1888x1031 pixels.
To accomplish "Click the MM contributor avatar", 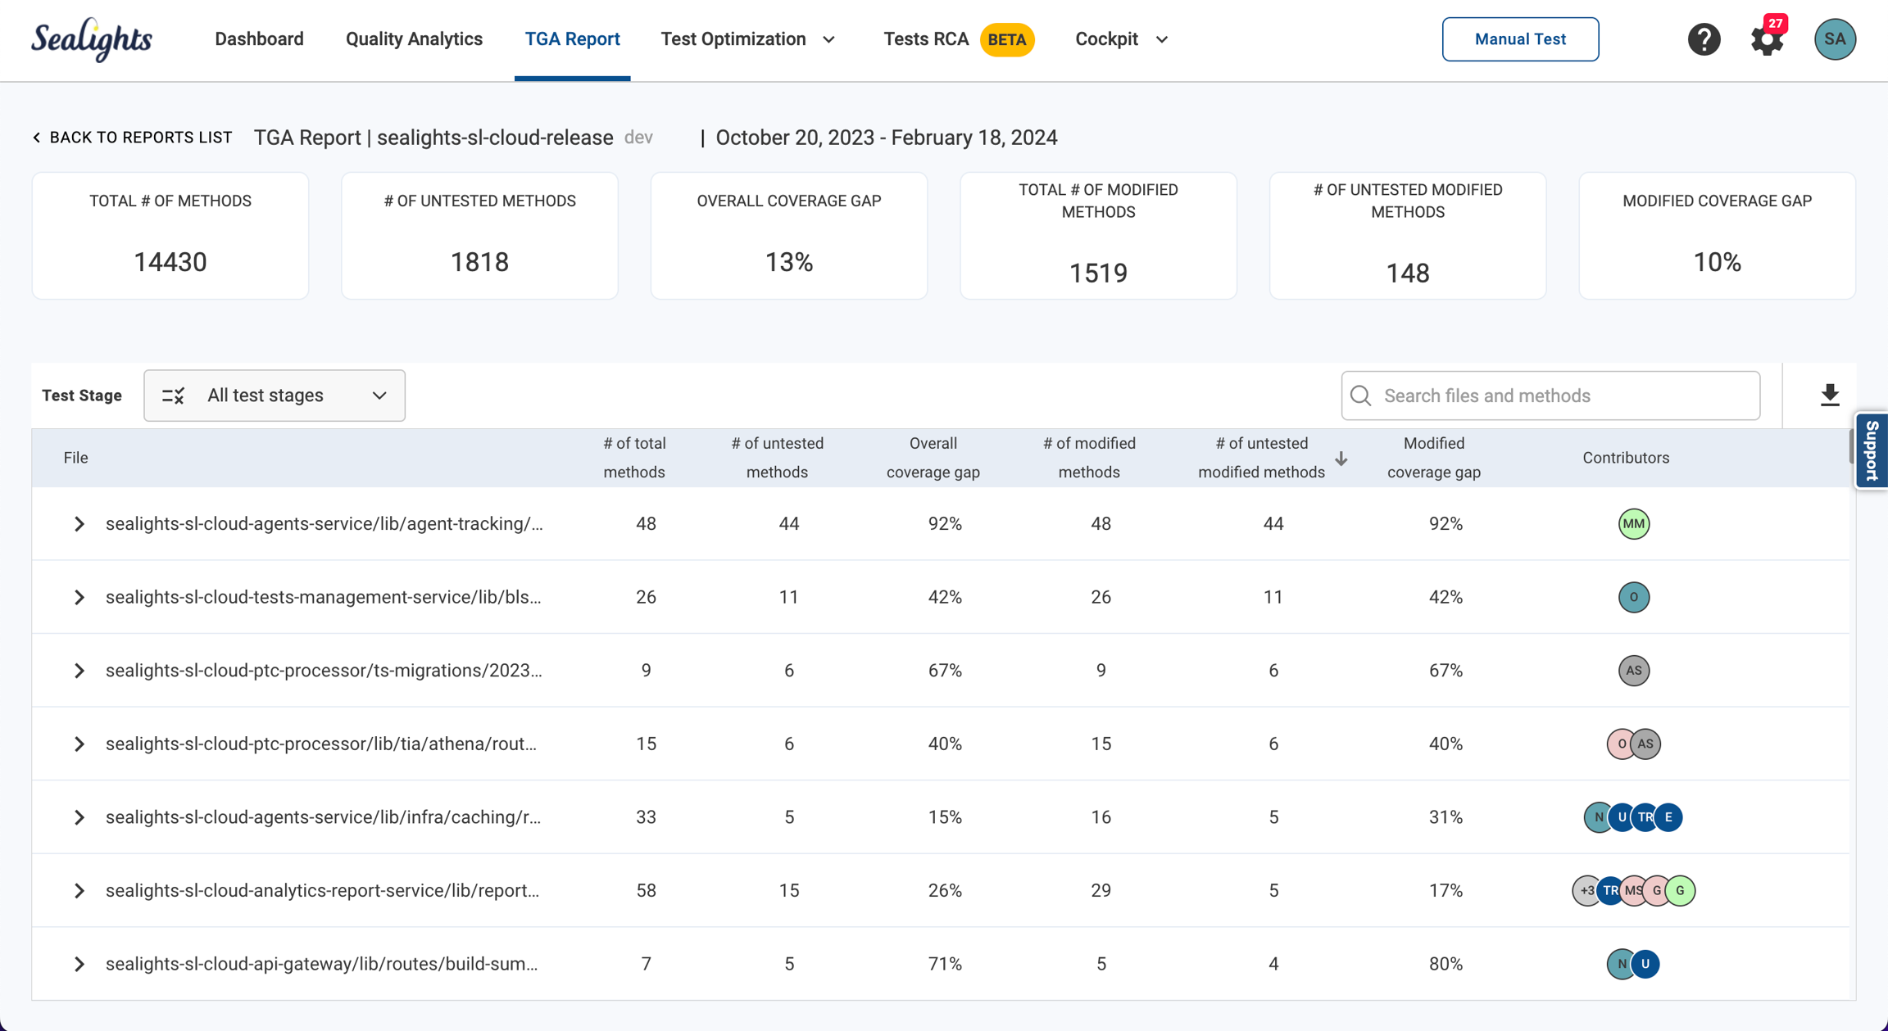I will pyautogui.click(x=1633, y=524).
